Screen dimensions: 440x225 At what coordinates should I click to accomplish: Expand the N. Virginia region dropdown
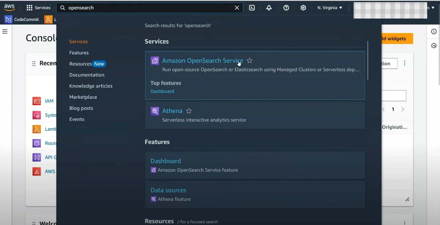point(330,8)
